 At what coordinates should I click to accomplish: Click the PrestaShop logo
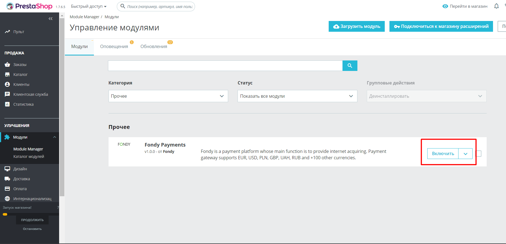(29, 6)
